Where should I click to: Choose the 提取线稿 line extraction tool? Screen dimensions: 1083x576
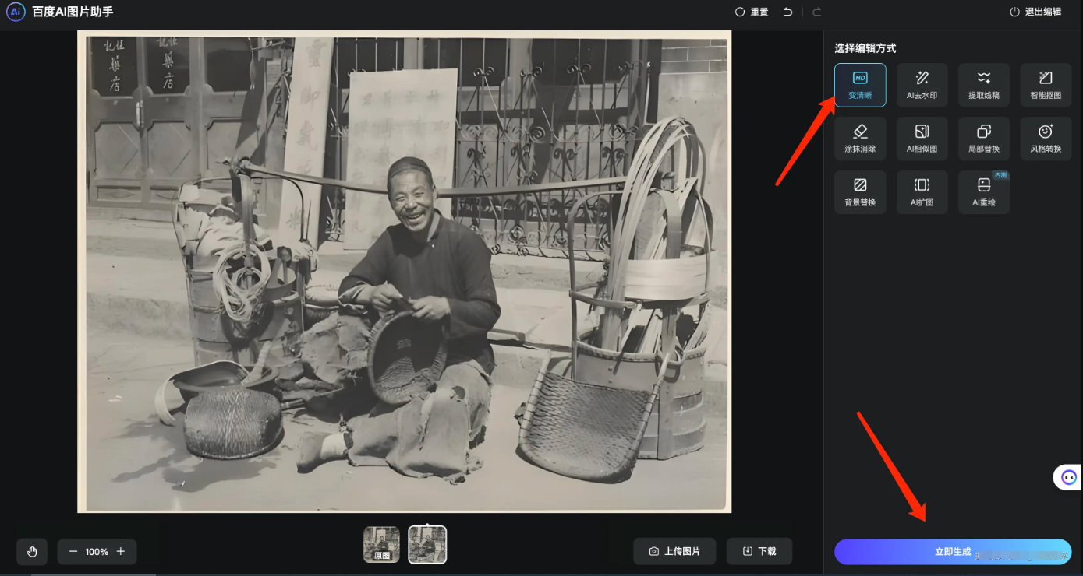click(984, 85)
